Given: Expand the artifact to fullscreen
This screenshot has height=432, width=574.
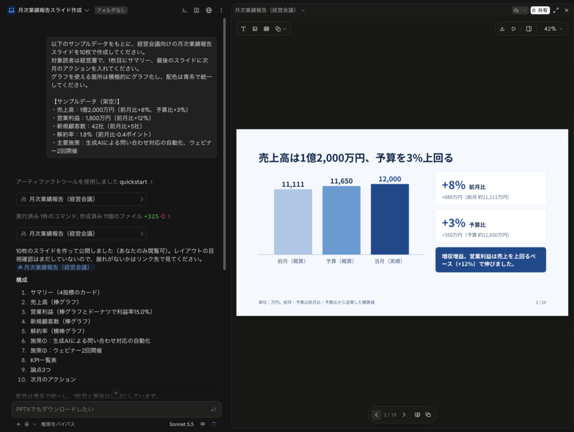Looking at the screenshot, I should point(556,10).
